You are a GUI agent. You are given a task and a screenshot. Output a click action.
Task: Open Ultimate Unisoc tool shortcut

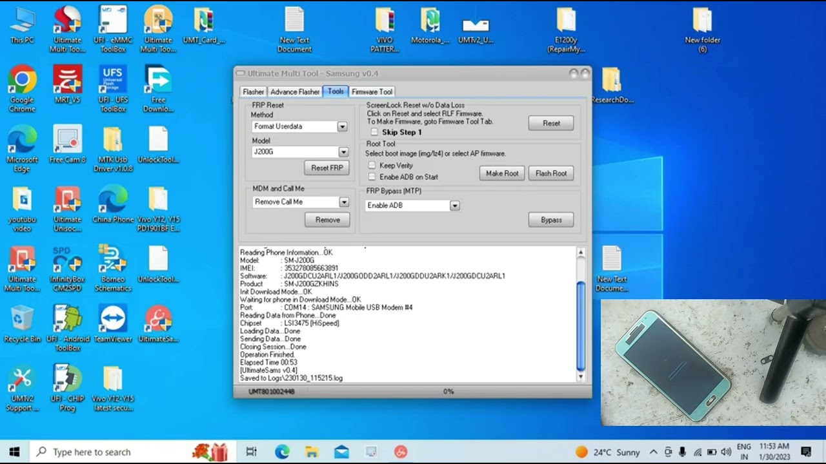tap(68, 209)
